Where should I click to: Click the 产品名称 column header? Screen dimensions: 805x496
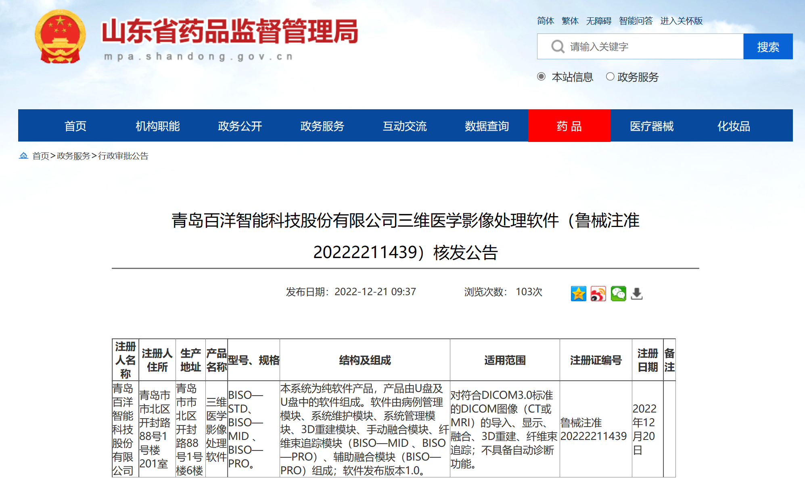217,360
